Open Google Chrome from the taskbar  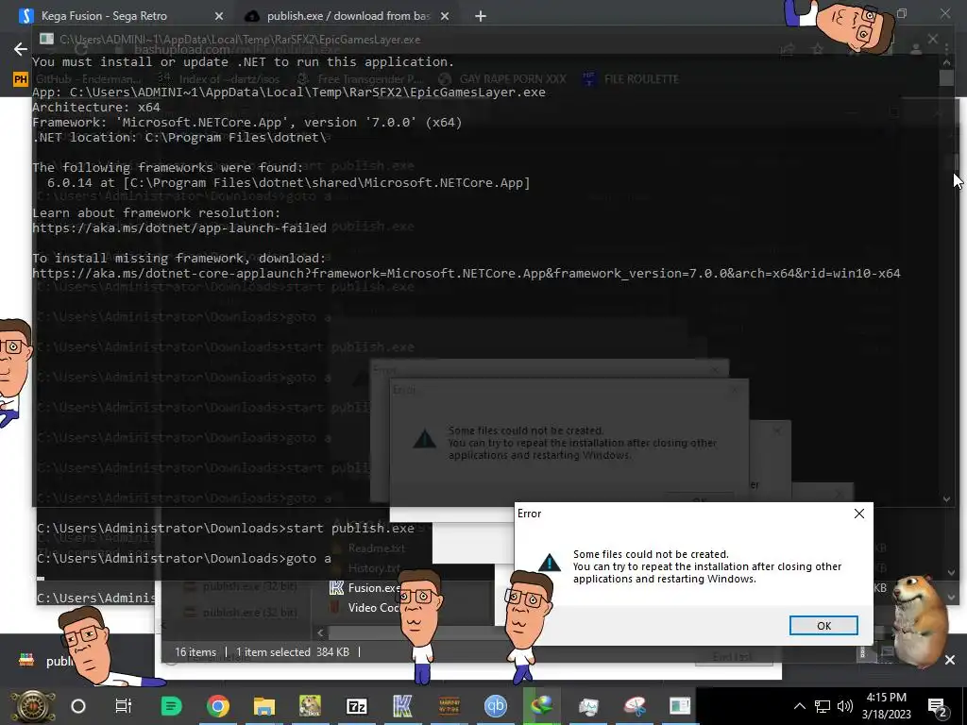click(x=218, y=706)
